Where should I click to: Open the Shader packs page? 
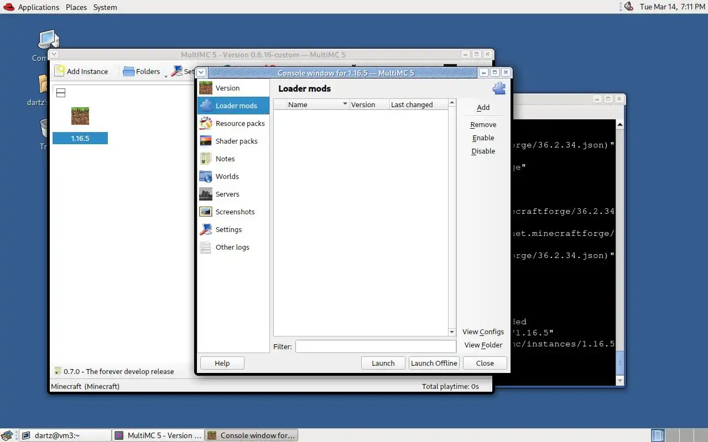233,141
